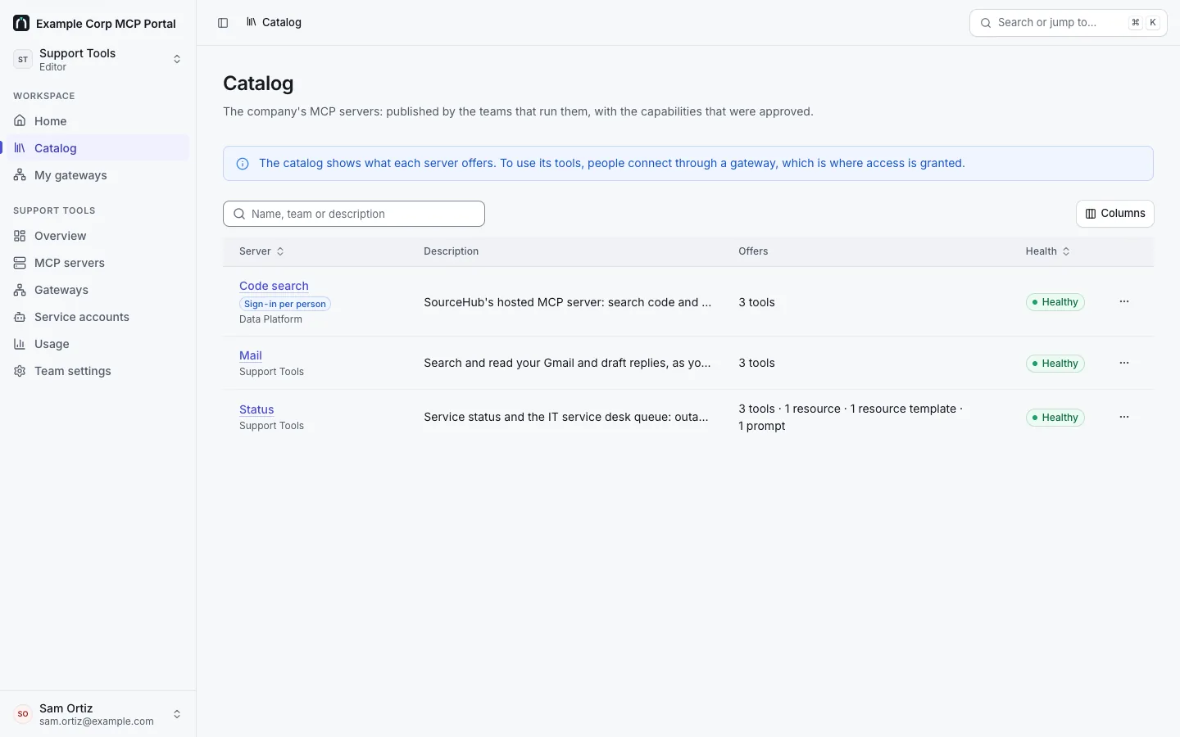Click the Offers column header
Image resolution: width=1180 pixels, height=737 pixels.
click(x=753, y=251)
